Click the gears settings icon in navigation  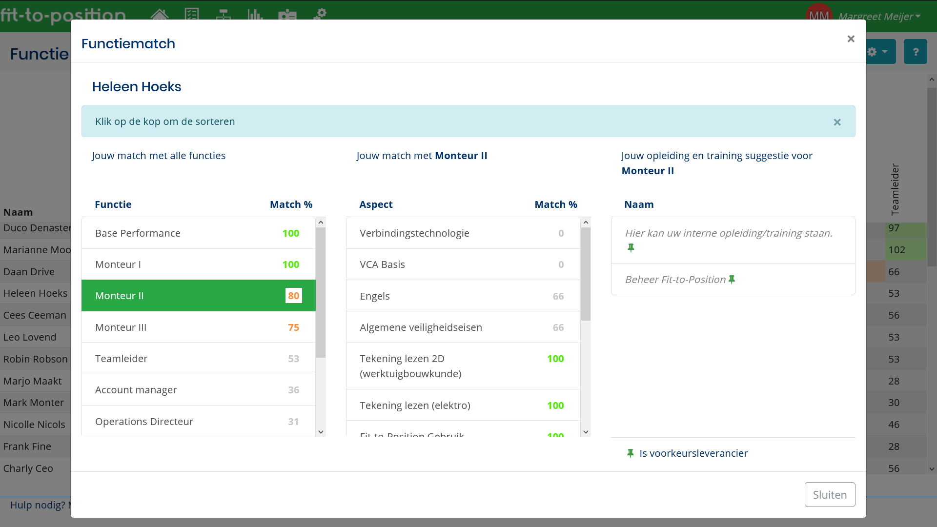320,14
